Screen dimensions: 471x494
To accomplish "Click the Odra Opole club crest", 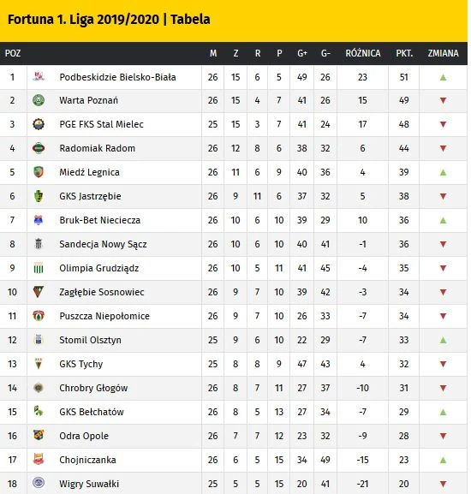I will click(x=39, y=436).
